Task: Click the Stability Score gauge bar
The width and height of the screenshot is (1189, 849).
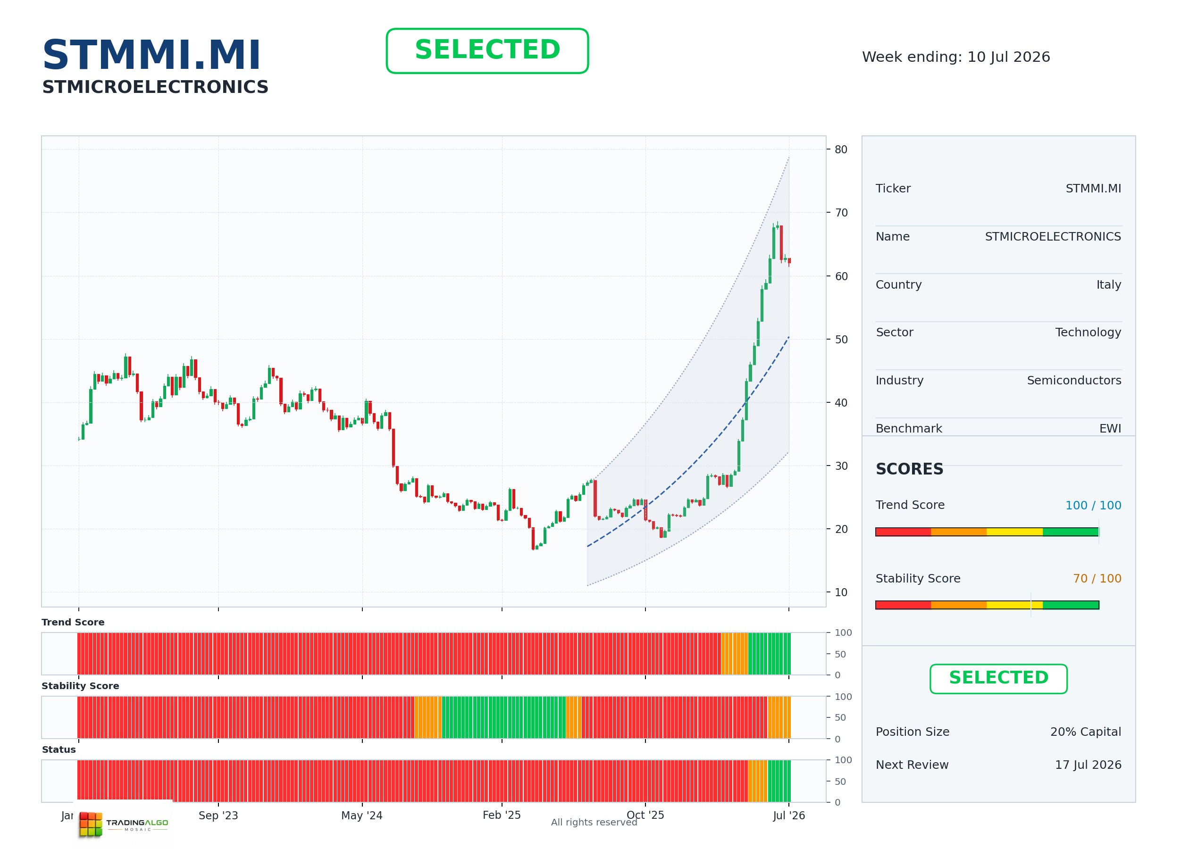Action: (987, 605)
